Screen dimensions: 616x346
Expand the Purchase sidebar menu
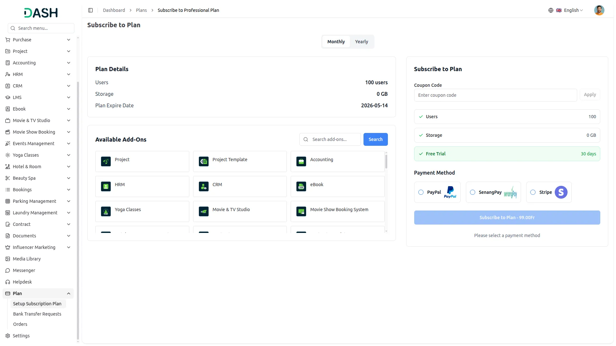point(38,40)
